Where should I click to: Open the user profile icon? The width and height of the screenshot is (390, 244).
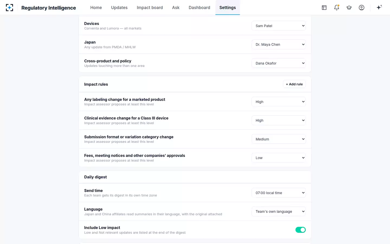coord(362,8)
